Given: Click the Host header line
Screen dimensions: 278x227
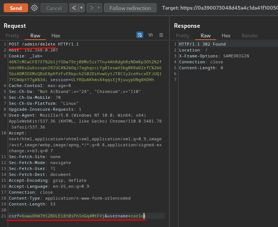Looking at the screenshot, I should [33, 50].
